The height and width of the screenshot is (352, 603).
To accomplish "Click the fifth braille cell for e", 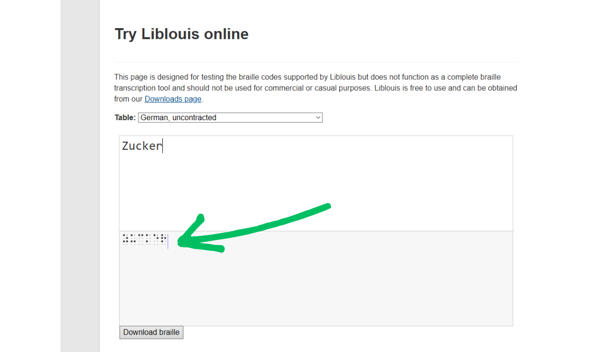I will (156, 239).
